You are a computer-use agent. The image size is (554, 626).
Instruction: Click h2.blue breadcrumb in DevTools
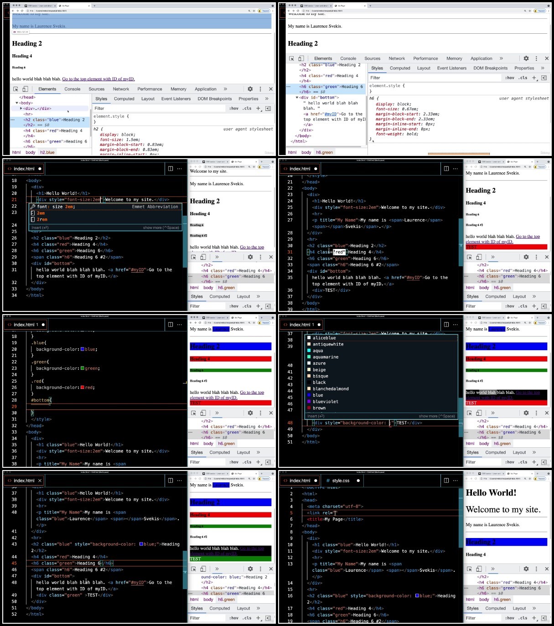click(x=47, y=152)
